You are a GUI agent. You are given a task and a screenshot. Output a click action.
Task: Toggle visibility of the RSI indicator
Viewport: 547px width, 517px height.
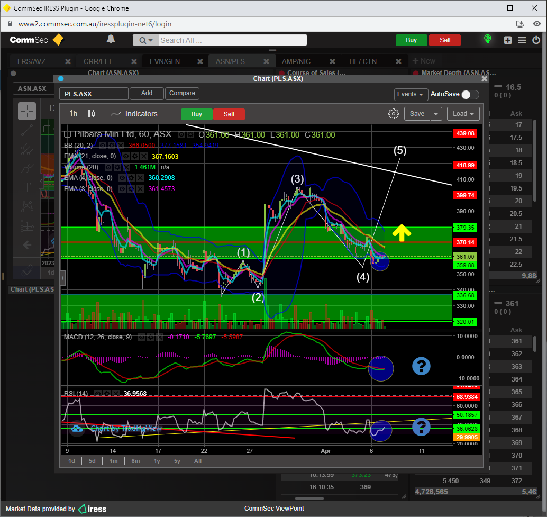coord(98,394)
